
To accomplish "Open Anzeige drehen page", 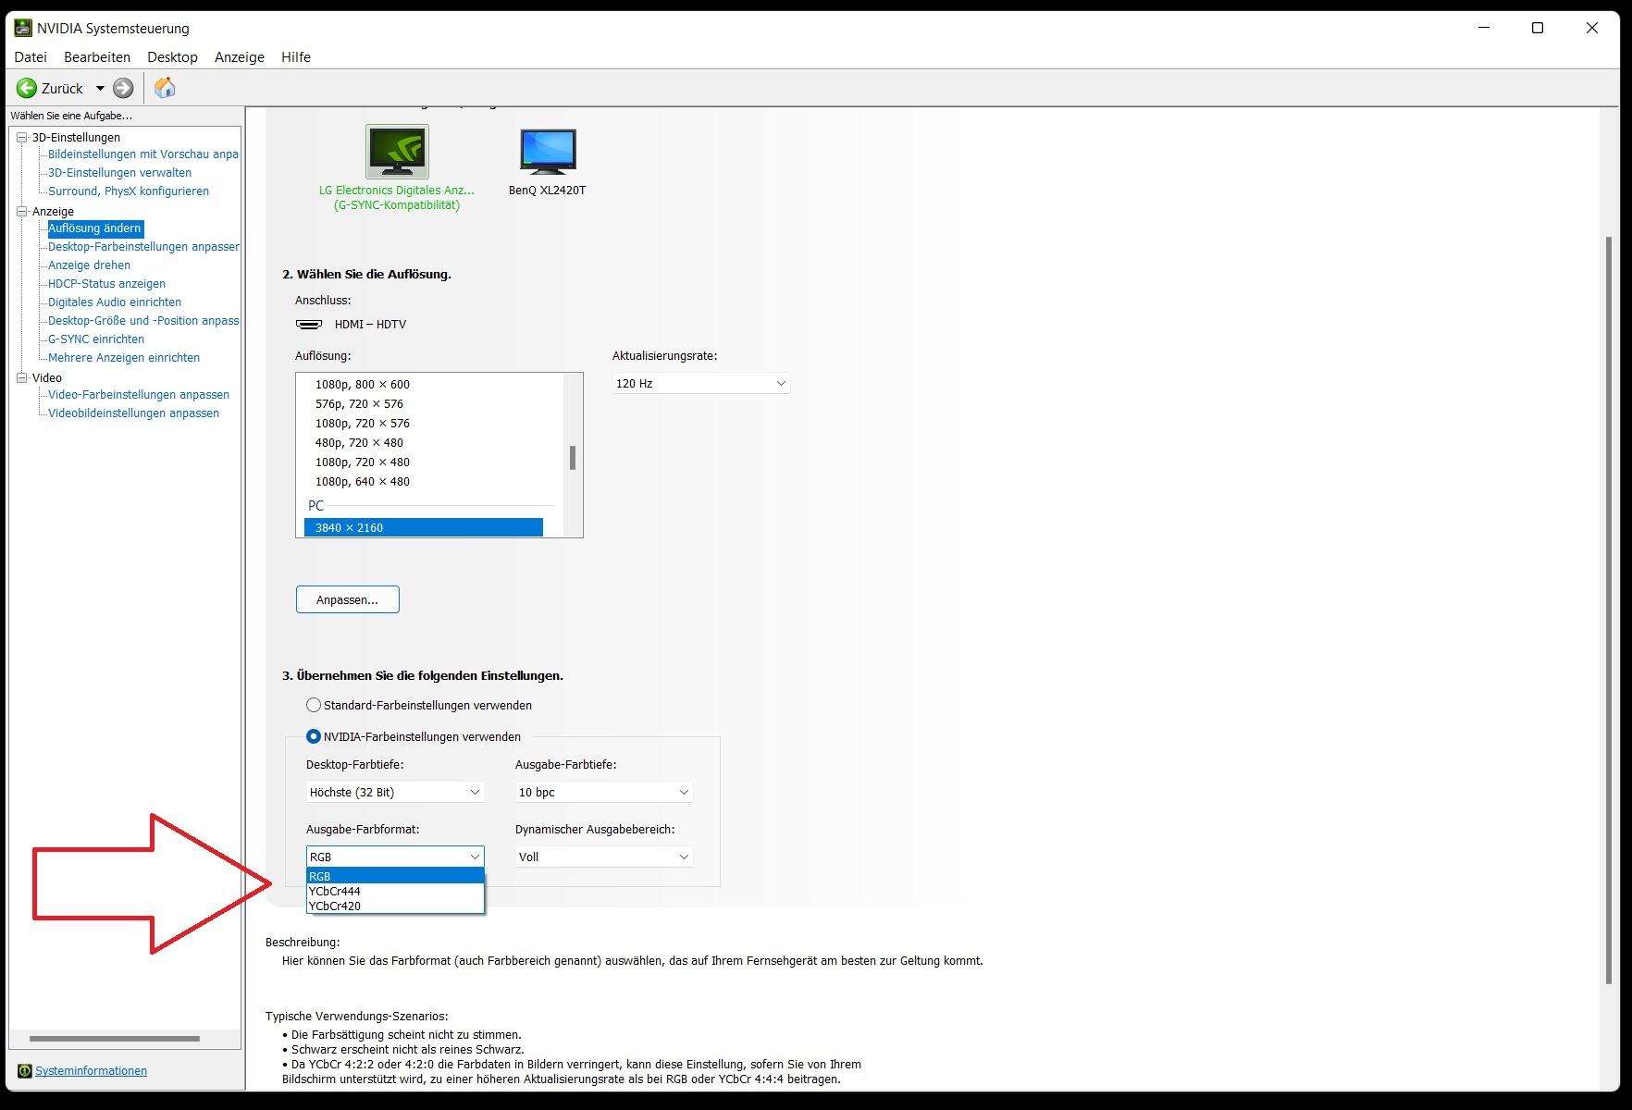I will [x=90, y=265].
